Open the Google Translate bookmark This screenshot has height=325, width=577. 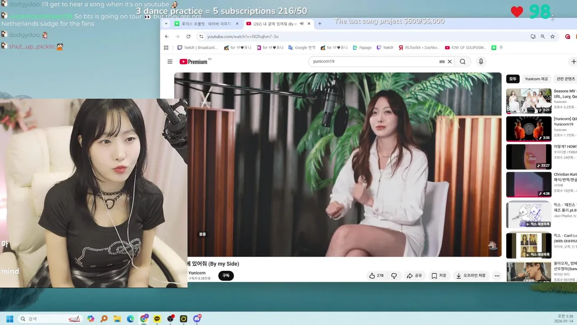point(302,47)
